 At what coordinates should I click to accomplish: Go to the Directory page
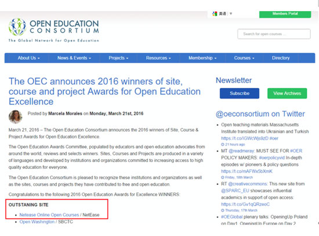click(281, 58)
